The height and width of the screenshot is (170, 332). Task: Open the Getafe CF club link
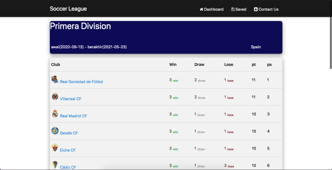tap(69, 133)
